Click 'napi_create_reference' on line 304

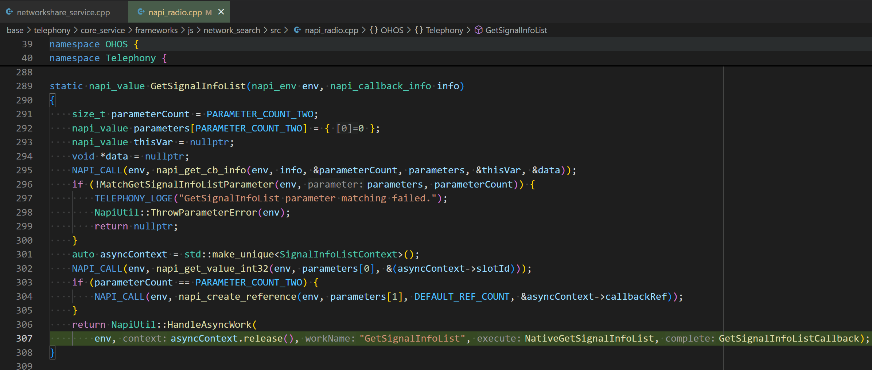click(x=238, y=297)
